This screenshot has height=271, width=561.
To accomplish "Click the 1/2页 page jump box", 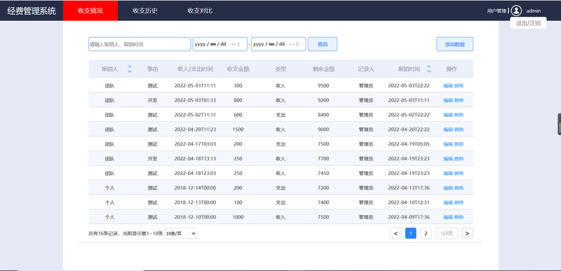I will pos(447,233).
